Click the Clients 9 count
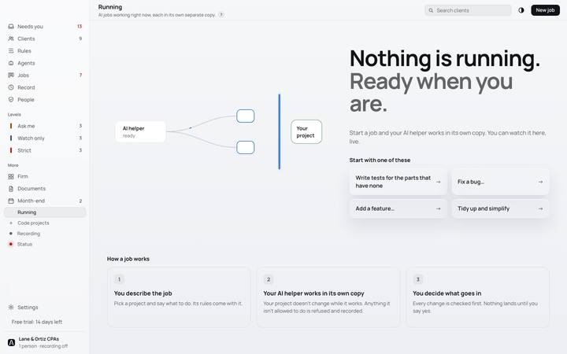Screen dimensions: 567x354 click(80, 39)
